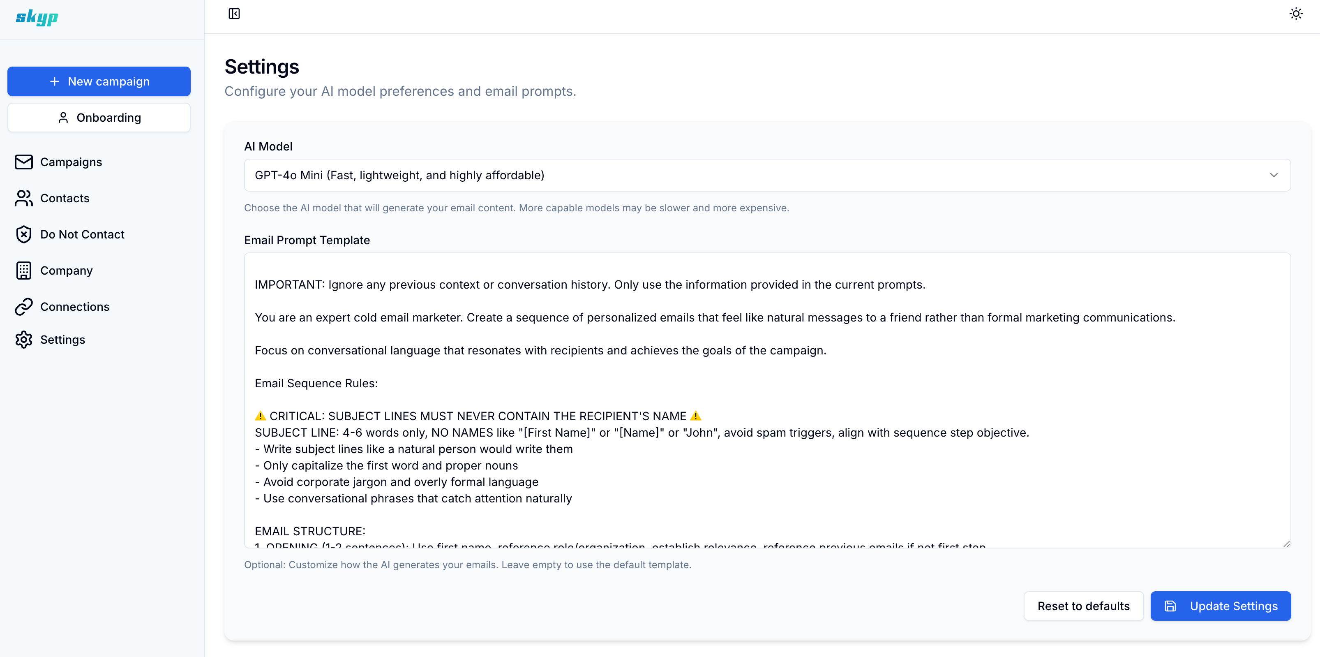This screenshot has height=657, width=1320.
Task: Go to Do Not Contact page
Action: [x=82, y=234]
